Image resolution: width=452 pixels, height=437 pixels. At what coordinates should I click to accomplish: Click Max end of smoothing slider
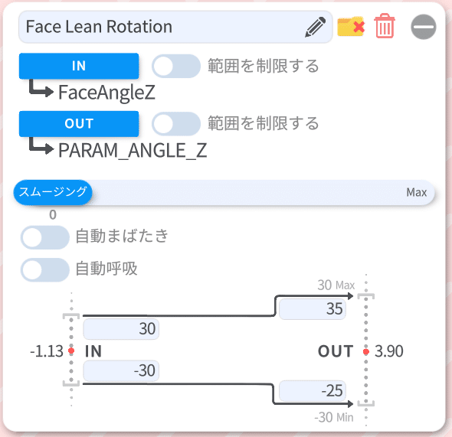coord(416,192)
